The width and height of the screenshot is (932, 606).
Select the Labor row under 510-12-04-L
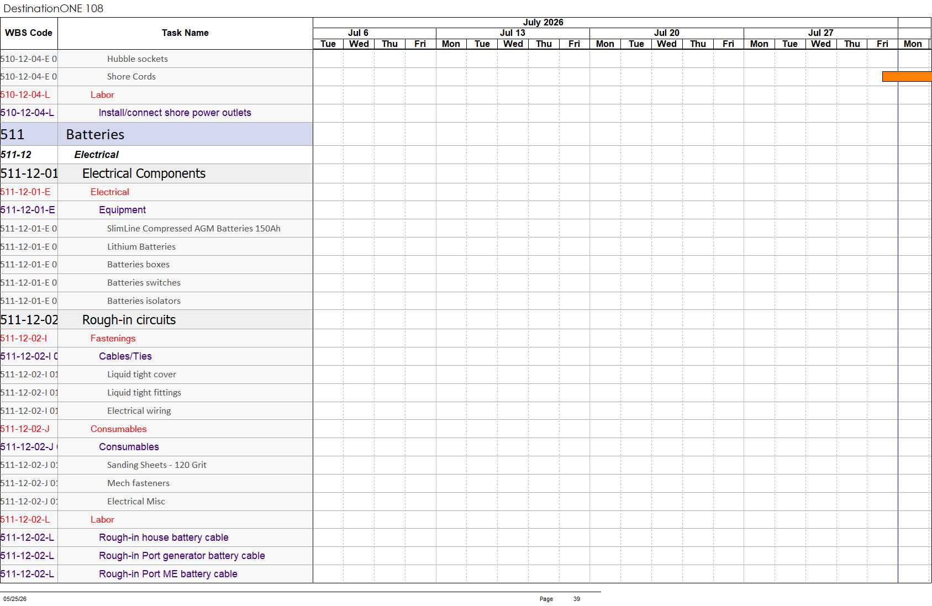click(156, 95)
